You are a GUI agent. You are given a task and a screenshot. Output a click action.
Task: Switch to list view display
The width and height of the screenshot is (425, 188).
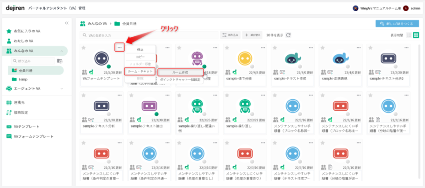click(x=409, y=35)
